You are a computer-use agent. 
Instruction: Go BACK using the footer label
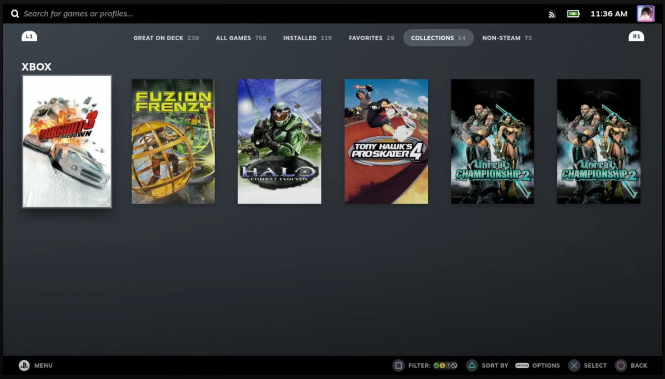point(639,366)
